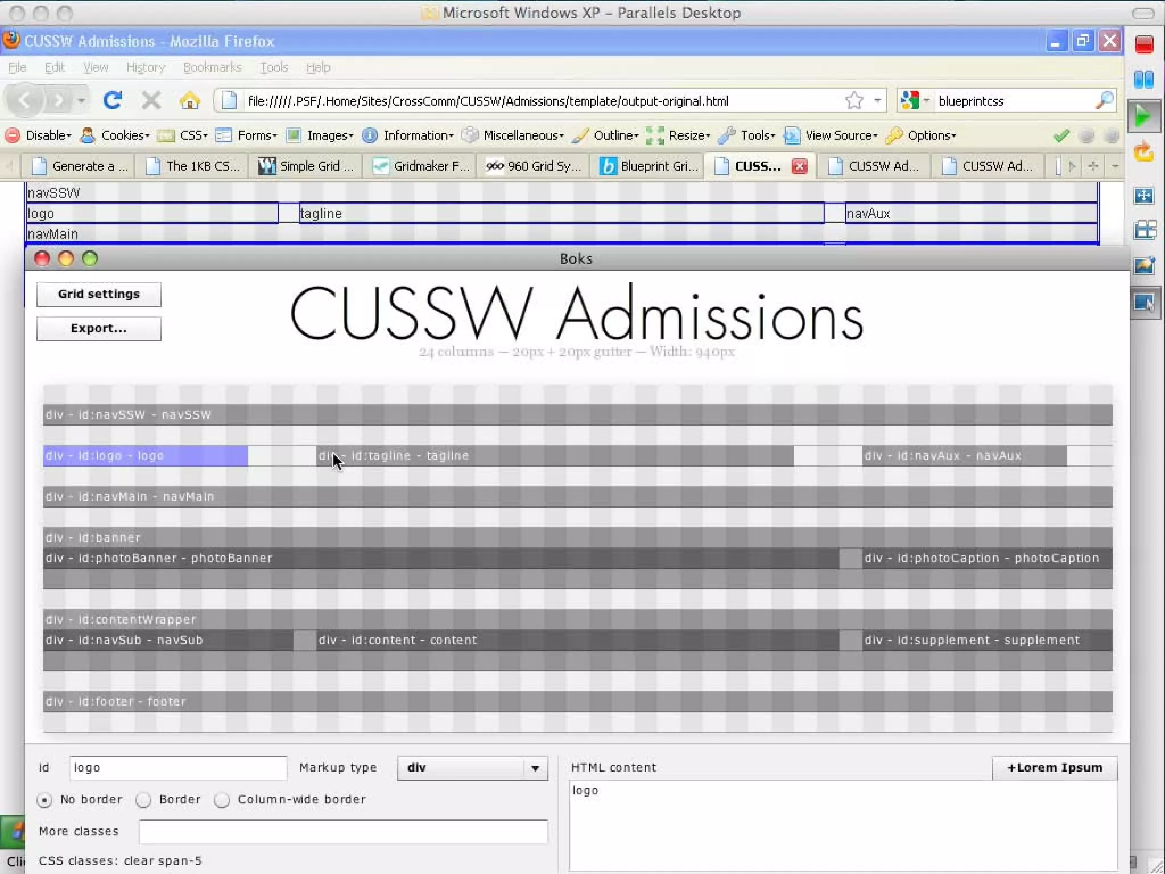The image size is (1165, 874).
Task: Switch to the Blueprint Gri... tab
Action: [x=650, y=166]
